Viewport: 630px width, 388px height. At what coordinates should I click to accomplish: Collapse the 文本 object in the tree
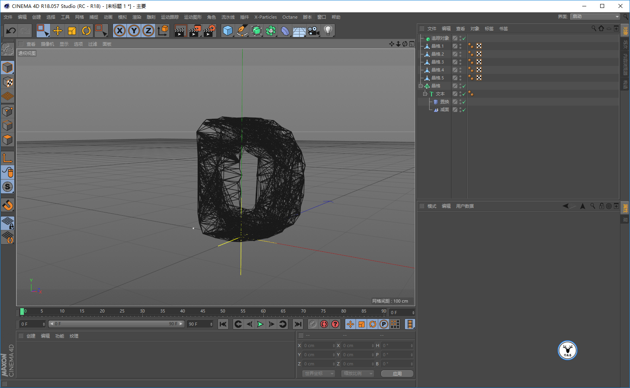click(x=425, y=94)
